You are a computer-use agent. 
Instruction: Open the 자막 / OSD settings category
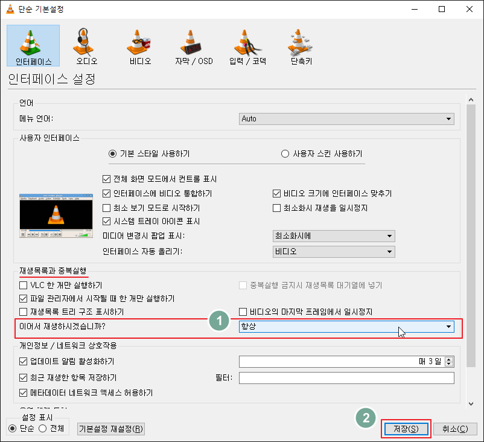(194, 46)
